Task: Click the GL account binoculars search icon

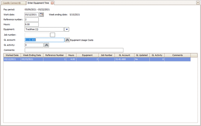Action: coord(67,40)
